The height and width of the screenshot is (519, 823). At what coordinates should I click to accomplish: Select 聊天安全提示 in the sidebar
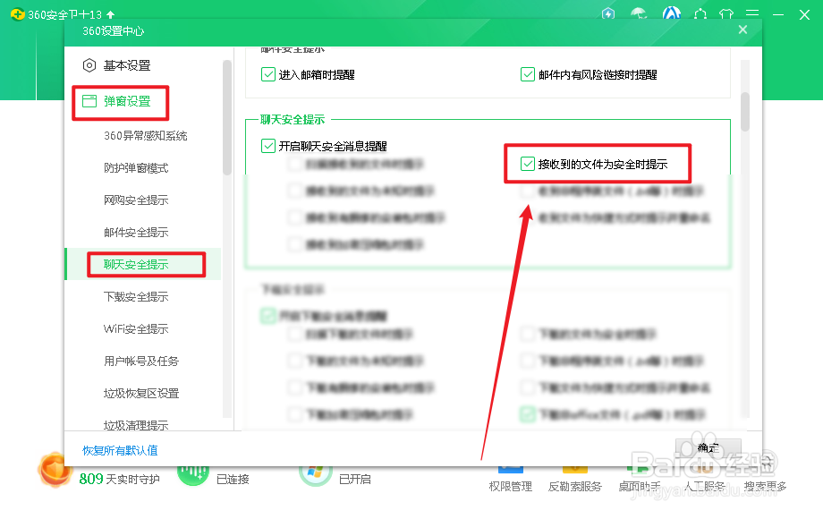point(136,265)
